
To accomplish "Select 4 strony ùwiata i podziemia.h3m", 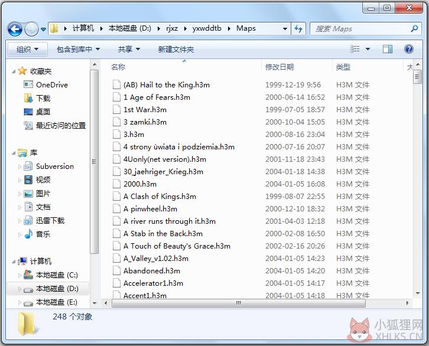I will point(178,147).
